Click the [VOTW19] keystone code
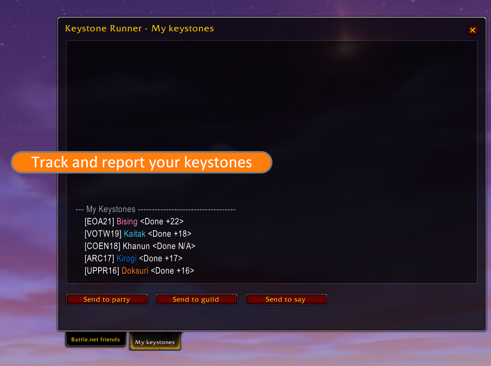Screen dimensions: 491x366 [103, 234]
